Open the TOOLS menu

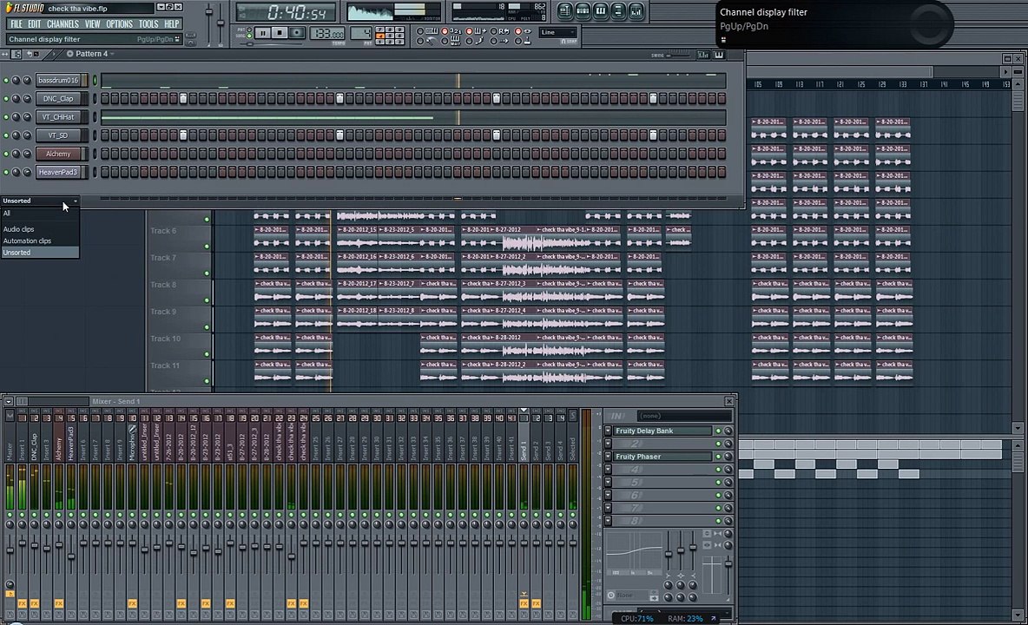point(148,23)
